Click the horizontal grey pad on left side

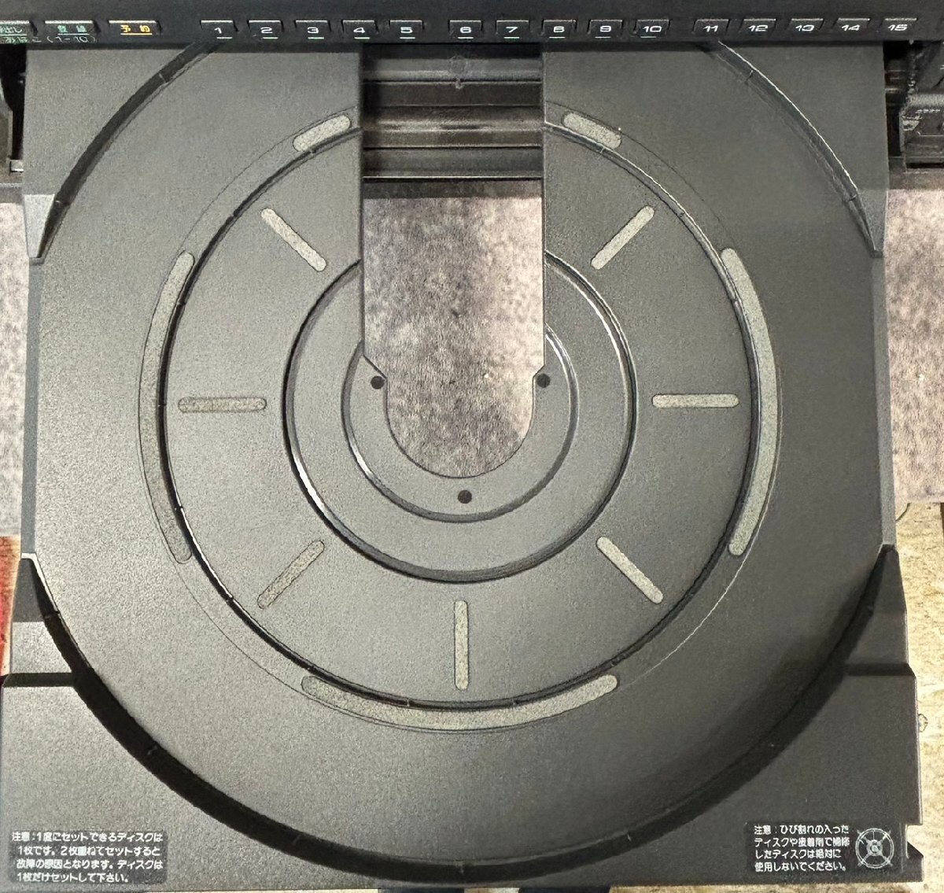coord(222,404)
